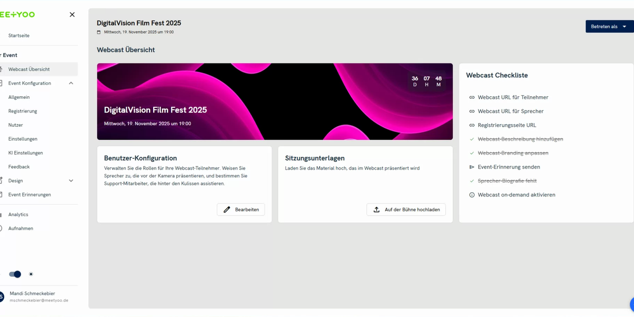Click the Bearbeiten button
The width and height of the screenshot is (634, 317).
click(x=241, y=210)
